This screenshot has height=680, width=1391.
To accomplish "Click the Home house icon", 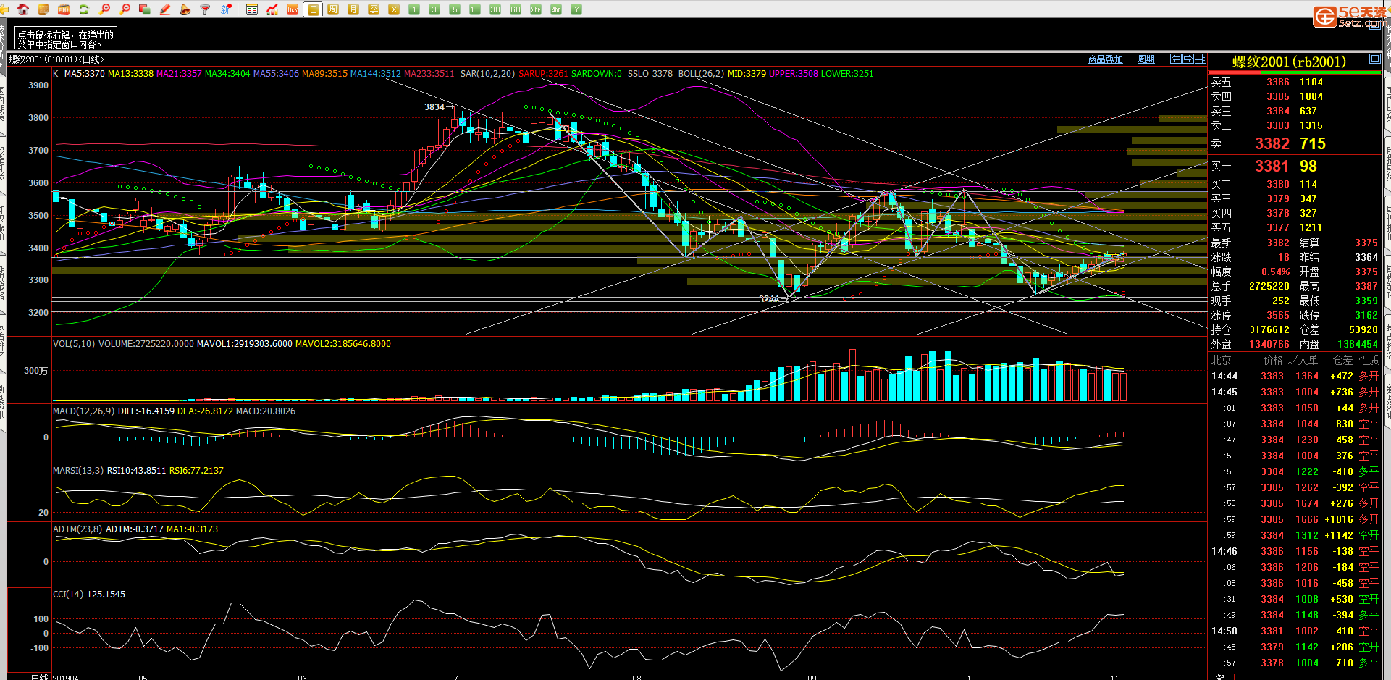I will tap(23, 9).
